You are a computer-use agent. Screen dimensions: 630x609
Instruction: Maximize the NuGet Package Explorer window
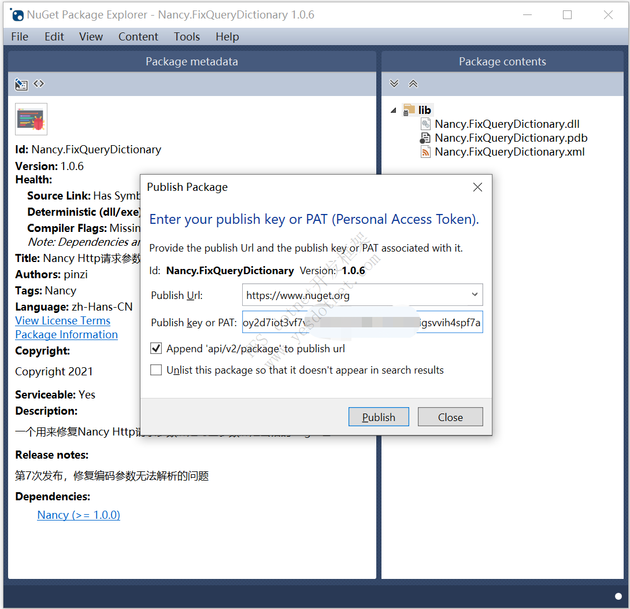[x=568, y=15]
